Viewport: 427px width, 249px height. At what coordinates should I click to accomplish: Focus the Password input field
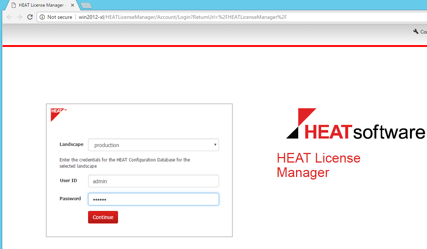coord(153,199)
